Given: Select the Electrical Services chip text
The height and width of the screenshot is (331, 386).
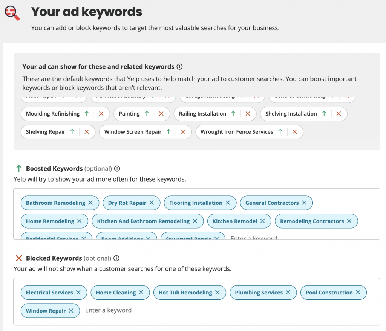Looking at the screenshot, I should tap(49, 293).
